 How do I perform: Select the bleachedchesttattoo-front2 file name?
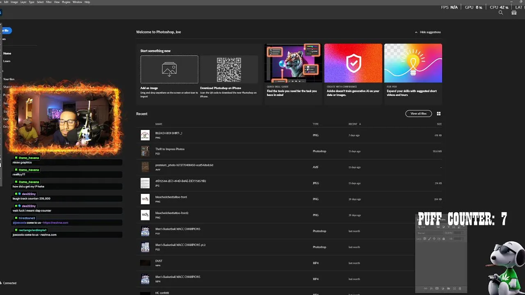(172, 213)
